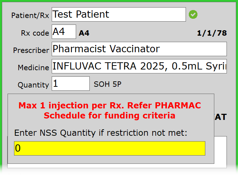Click into the Rx code field
This screenshot has width=238, height=175.
[x=64, y=32]
